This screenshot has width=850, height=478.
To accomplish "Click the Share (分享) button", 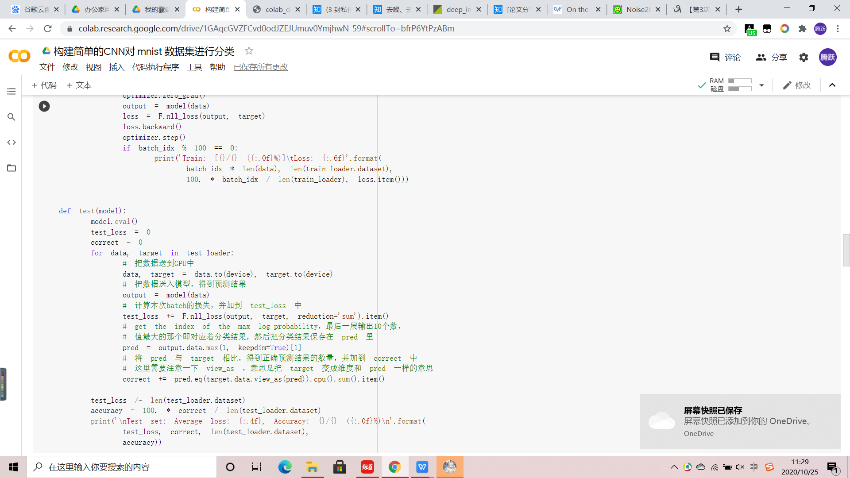I will click(x=772, y=57).
